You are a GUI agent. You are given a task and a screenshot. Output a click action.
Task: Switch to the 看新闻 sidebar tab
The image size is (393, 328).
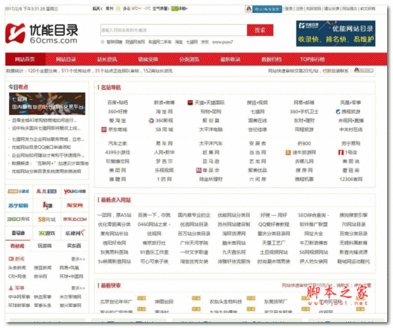click(x=18, y=246)
